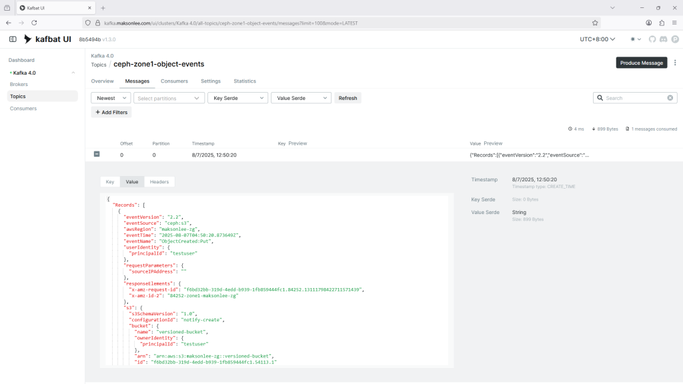The height and width of the screenshot is (384, 683).
Task: Click the 8b5494b commit version link
Action: coord(90,39)
